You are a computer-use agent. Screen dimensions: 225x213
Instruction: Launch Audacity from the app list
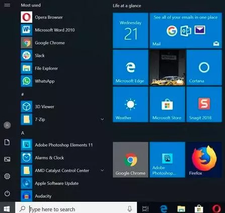(x=62, y=196)
